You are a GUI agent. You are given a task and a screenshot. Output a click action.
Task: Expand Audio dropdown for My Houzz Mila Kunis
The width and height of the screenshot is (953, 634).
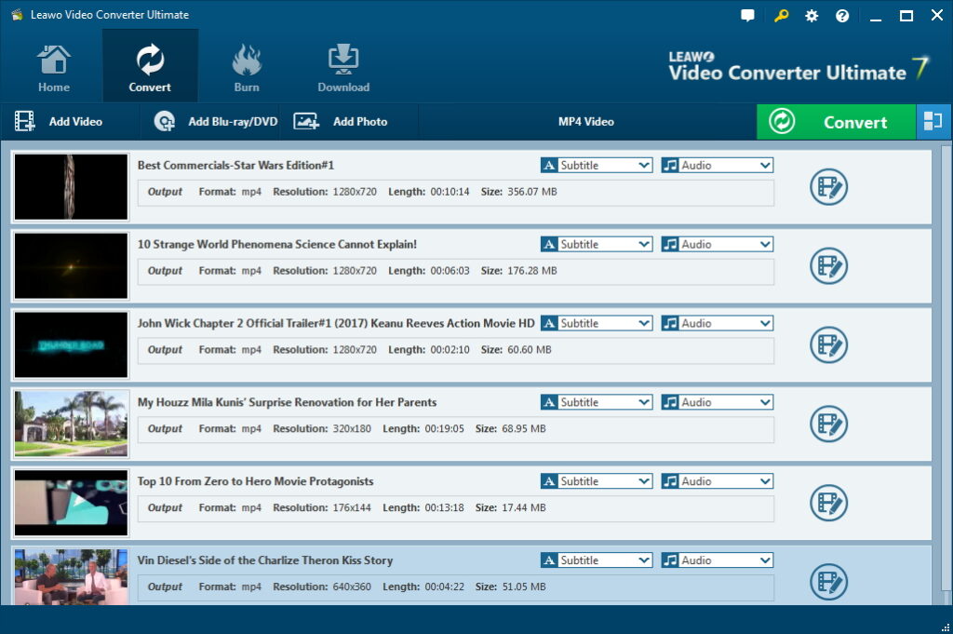click(x=718, y=402)
